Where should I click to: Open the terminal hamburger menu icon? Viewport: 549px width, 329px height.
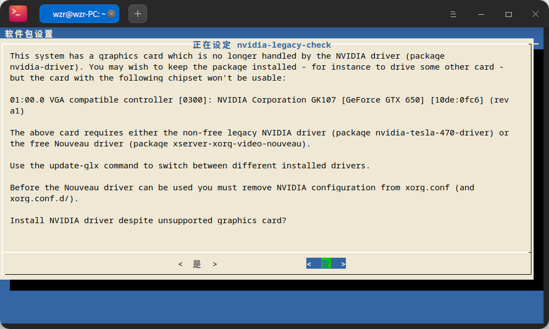tap(453, 14)
